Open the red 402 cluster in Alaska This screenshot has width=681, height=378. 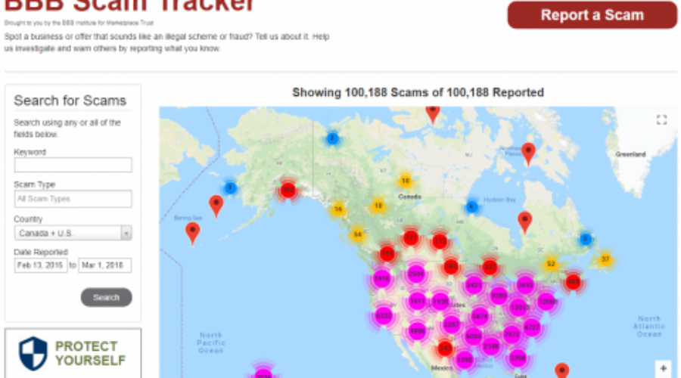(288, 190)
